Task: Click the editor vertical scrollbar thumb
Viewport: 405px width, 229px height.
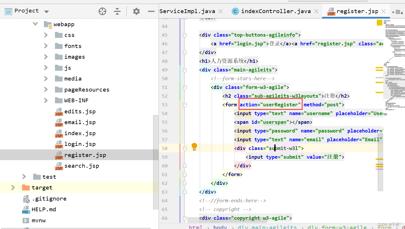Action: pos(380,162)
